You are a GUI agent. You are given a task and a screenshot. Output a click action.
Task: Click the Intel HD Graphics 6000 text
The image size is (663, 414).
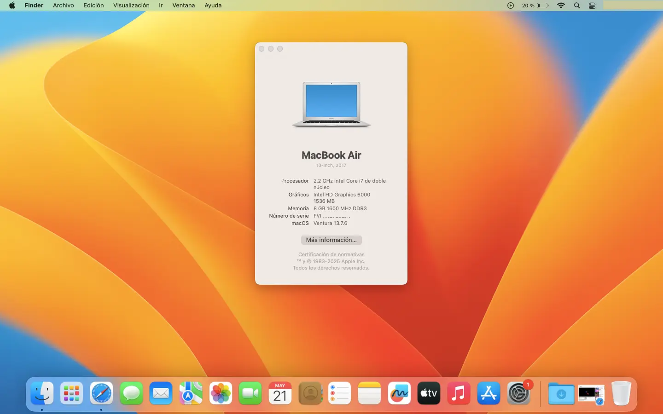tap(342, 195)
